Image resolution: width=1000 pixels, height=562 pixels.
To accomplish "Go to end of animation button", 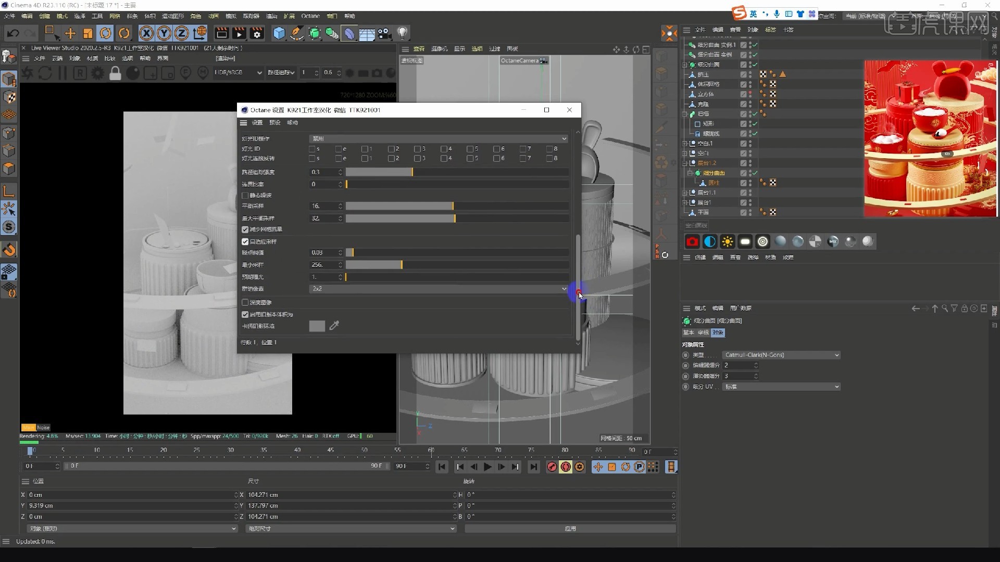I will tap(533, 467).
